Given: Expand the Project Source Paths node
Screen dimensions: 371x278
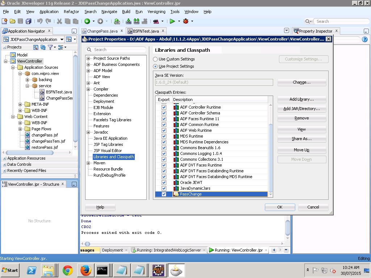Looking at the screenshot, I should coord(88,58).
